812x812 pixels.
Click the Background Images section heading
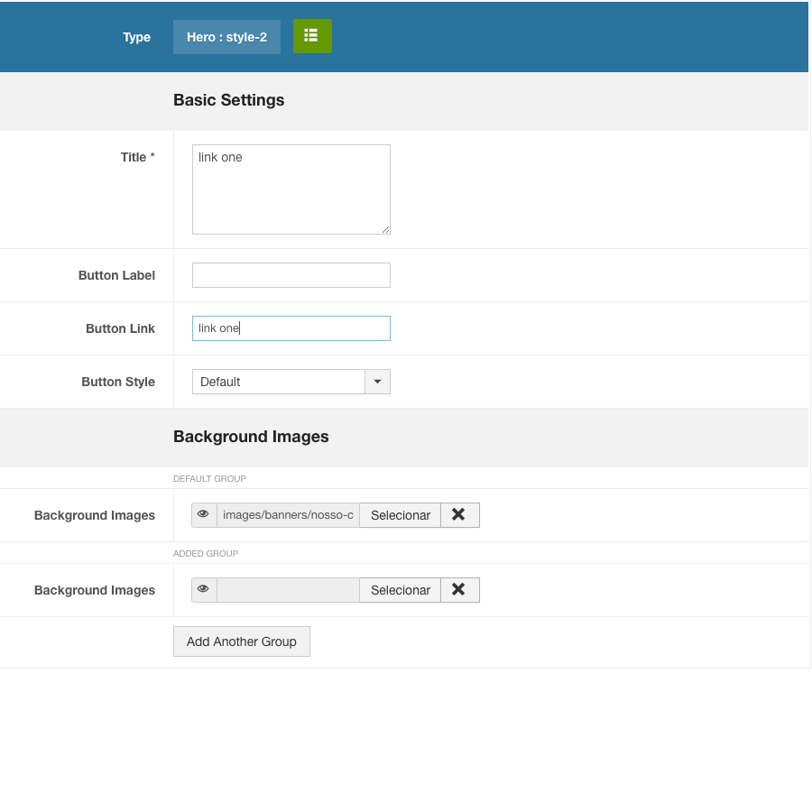coord(251,437)
